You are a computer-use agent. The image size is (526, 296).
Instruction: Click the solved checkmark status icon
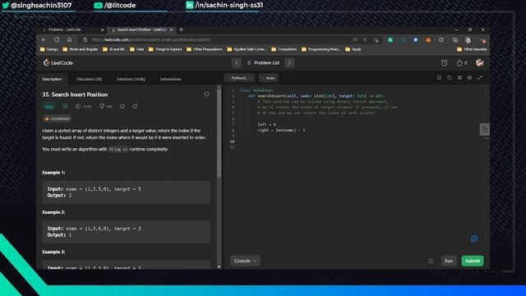coord(65,106)
